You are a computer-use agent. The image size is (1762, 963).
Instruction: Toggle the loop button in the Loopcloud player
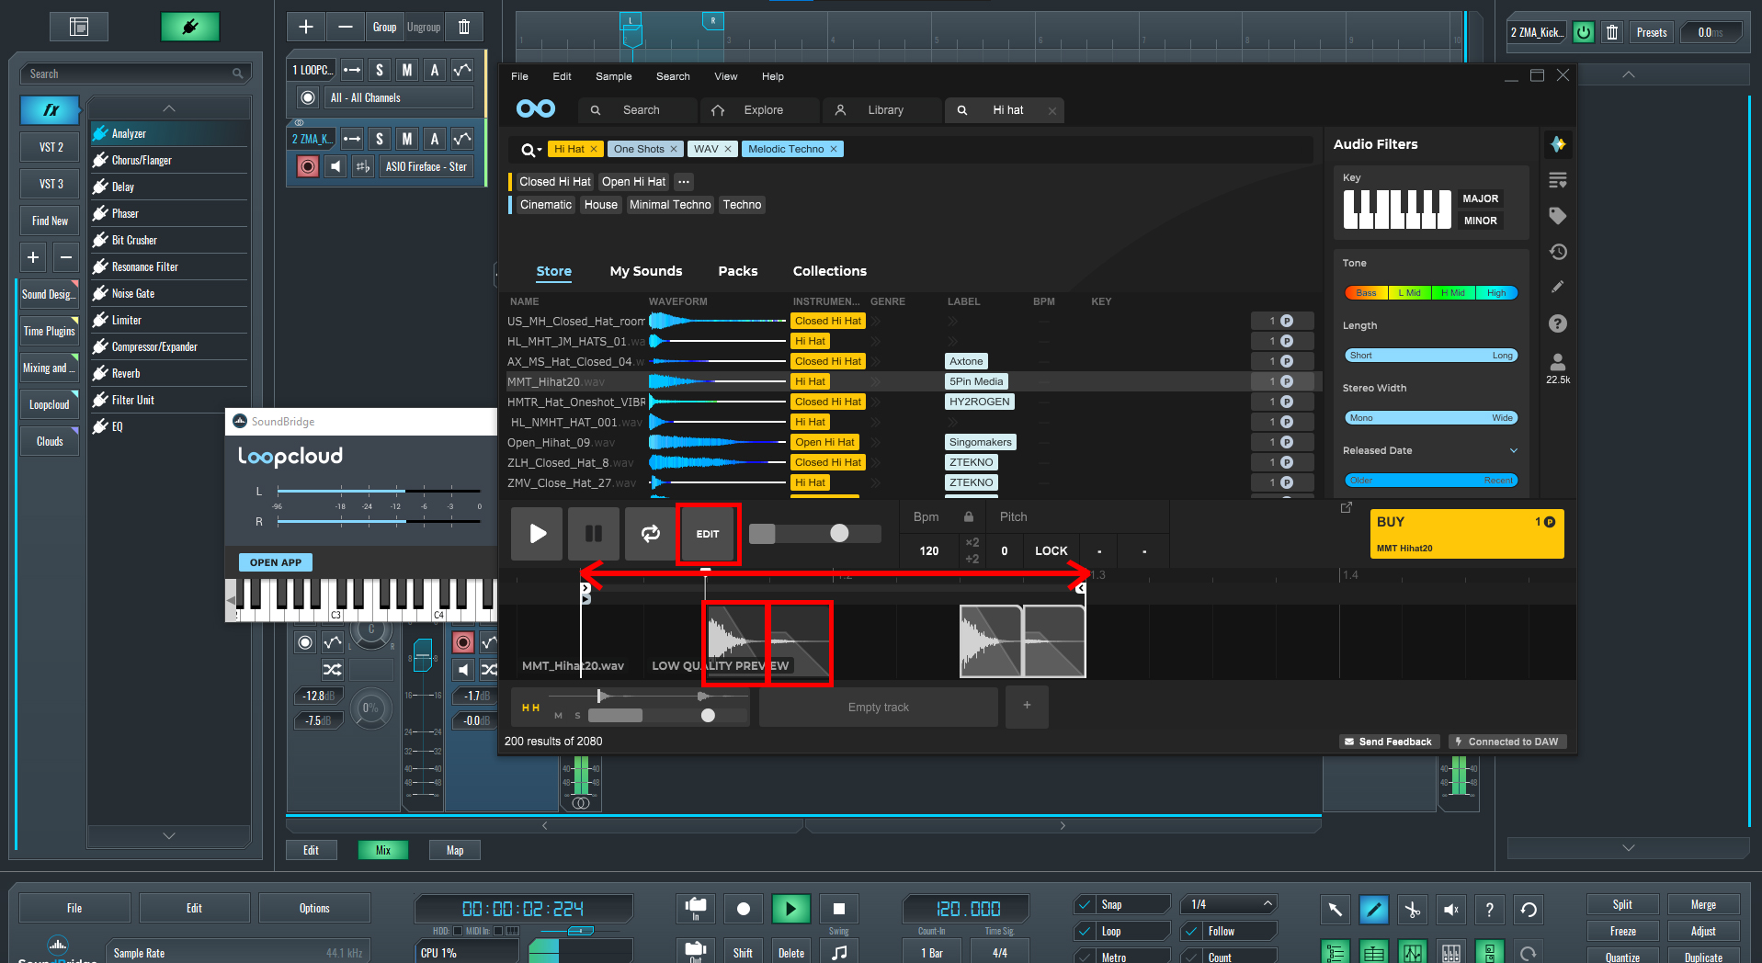click(x=651, y=534)
